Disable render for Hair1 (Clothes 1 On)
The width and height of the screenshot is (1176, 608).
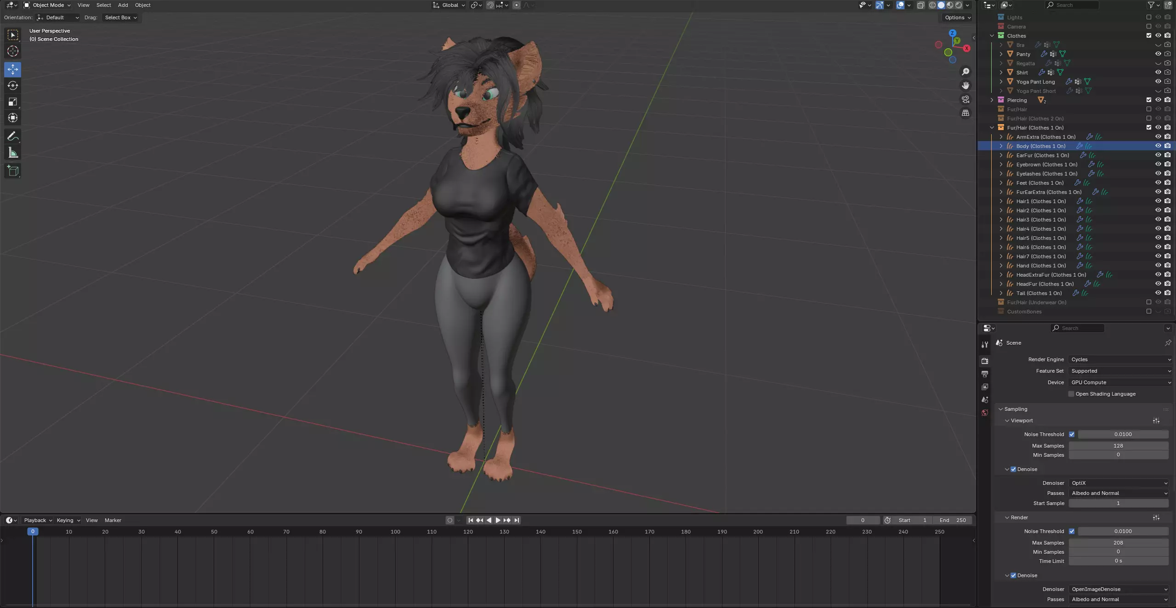tap(1167, 201)
